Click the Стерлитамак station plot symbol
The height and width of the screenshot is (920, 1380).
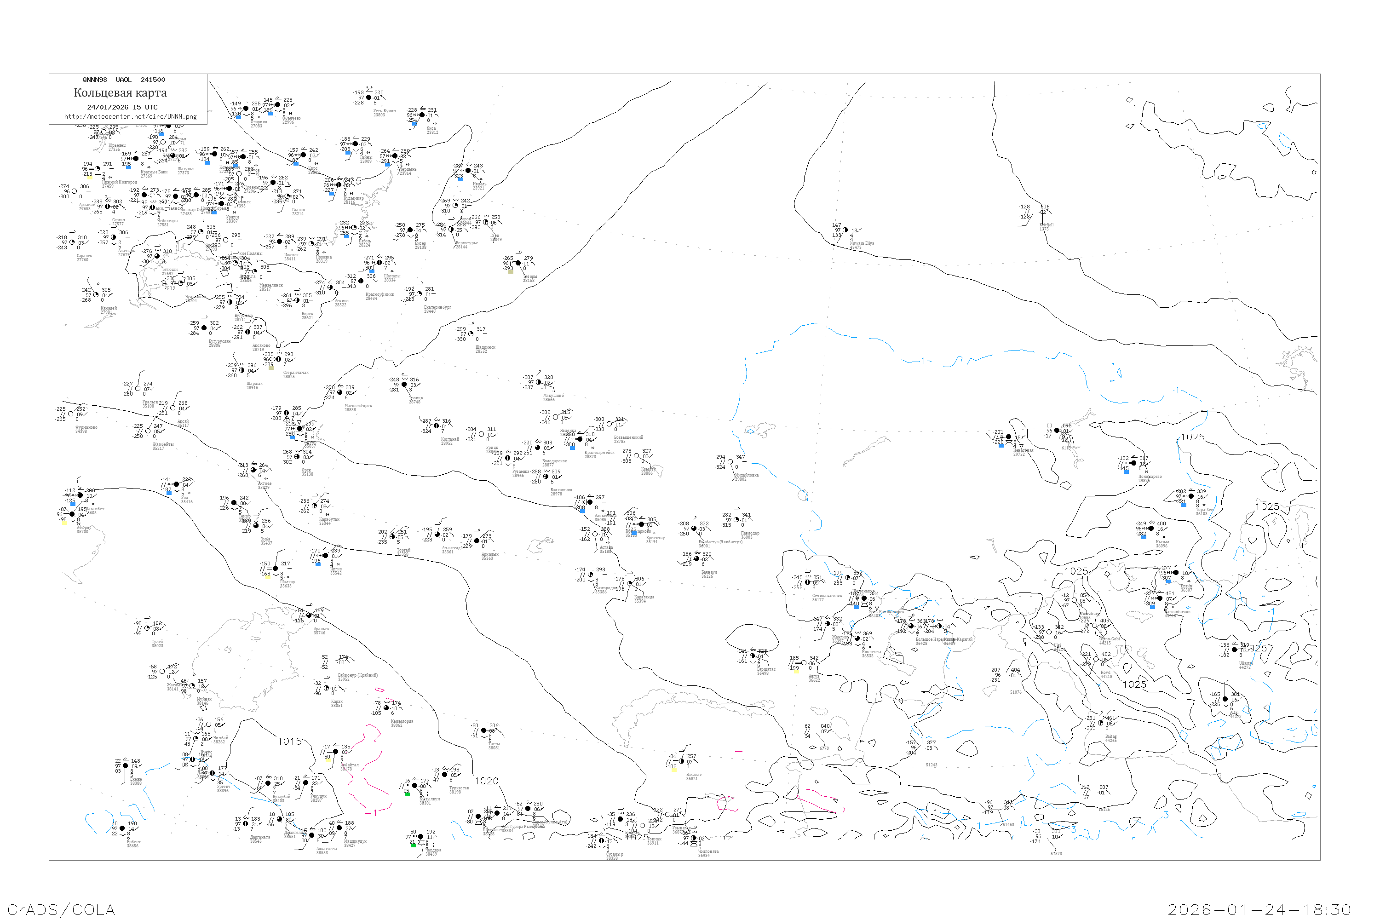click(278, 359)
